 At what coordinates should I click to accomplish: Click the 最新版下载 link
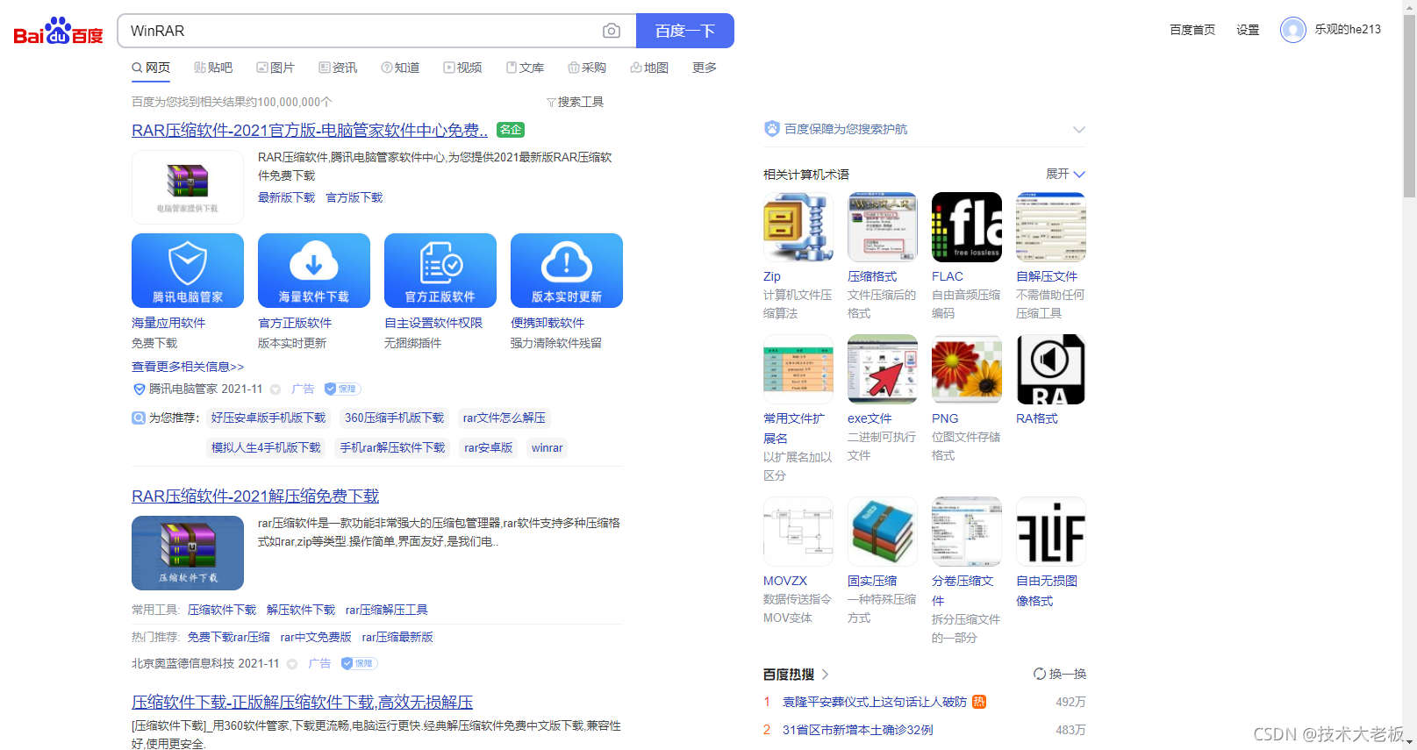(x=286, y=197)
